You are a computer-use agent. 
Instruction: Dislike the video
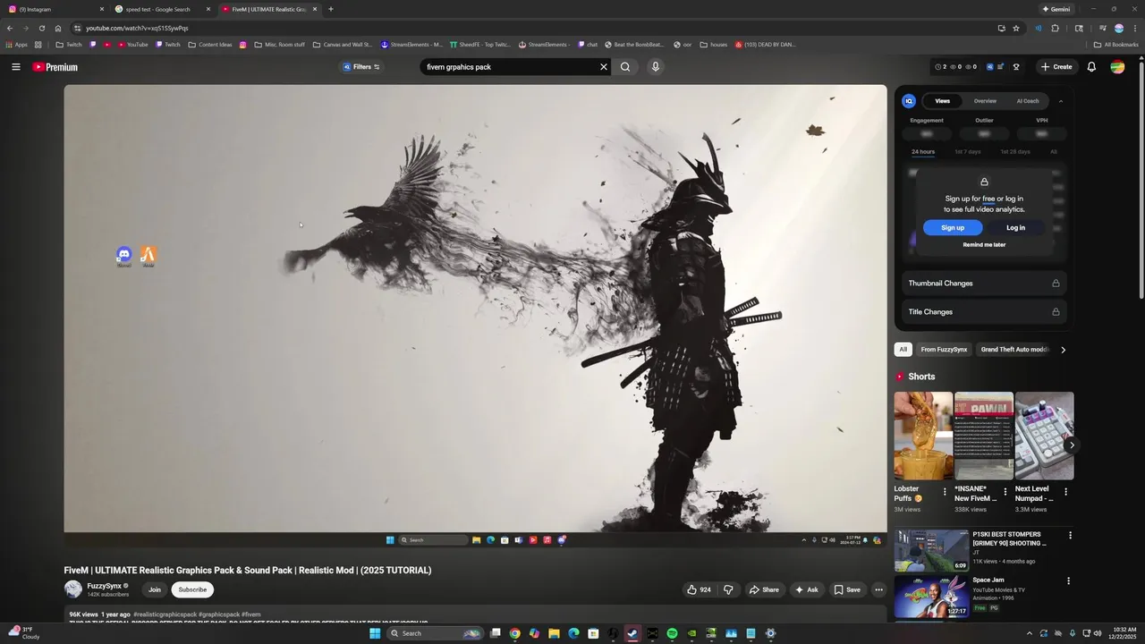tap(728, 590)
